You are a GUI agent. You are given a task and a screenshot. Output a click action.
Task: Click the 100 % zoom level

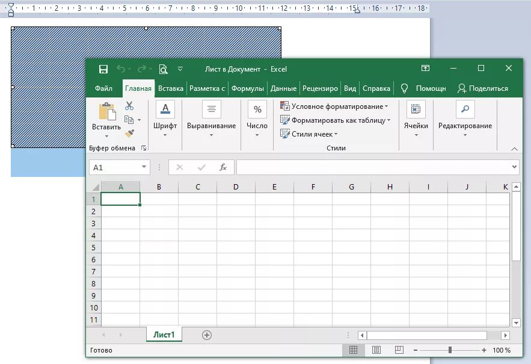501,350
